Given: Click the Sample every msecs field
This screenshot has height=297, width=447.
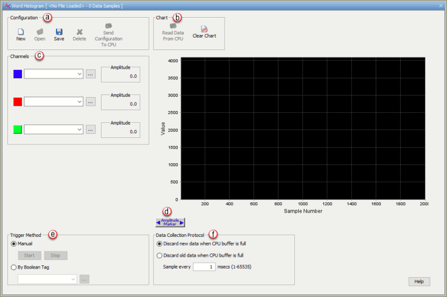Looking at the screenshot, I should [x=204, y=267].
